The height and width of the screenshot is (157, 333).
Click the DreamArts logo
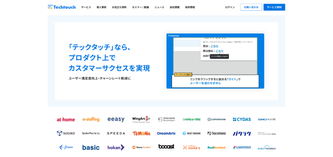click(x=166, y=134)
